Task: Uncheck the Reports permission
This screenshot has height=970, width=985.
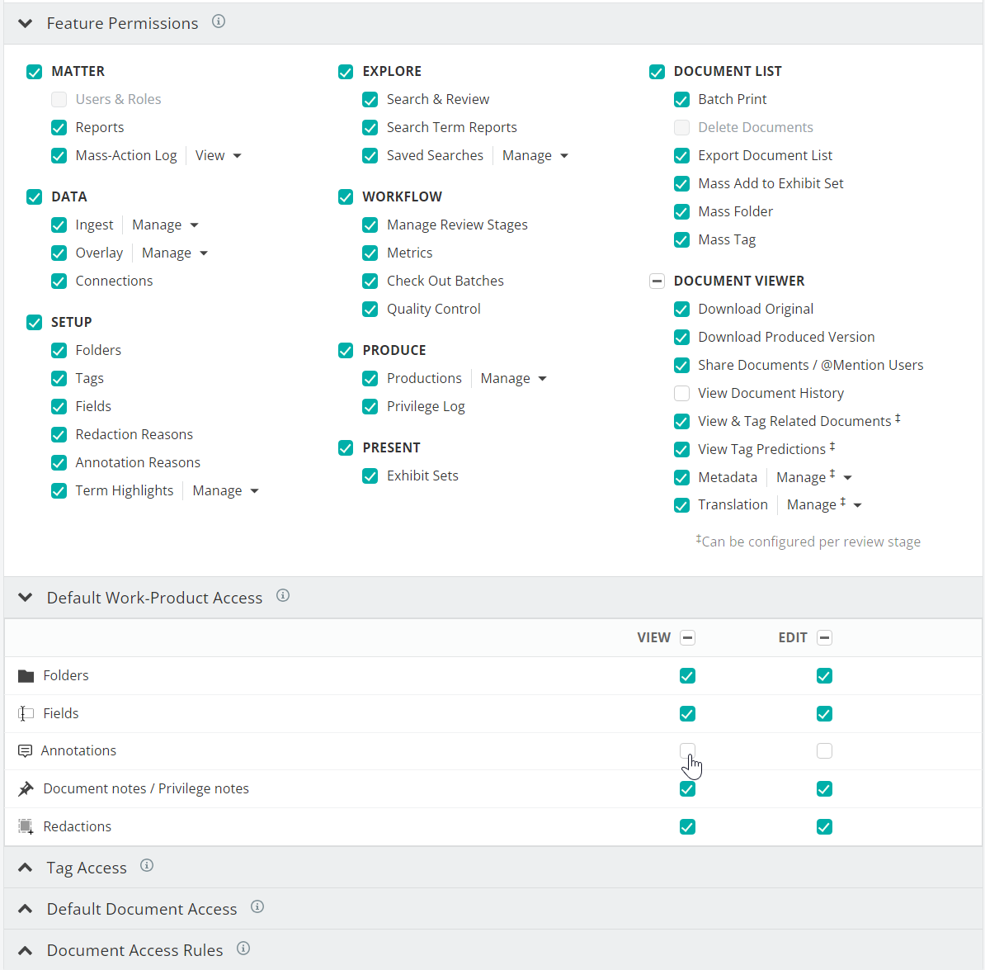Action: click(x=59, y=128)
